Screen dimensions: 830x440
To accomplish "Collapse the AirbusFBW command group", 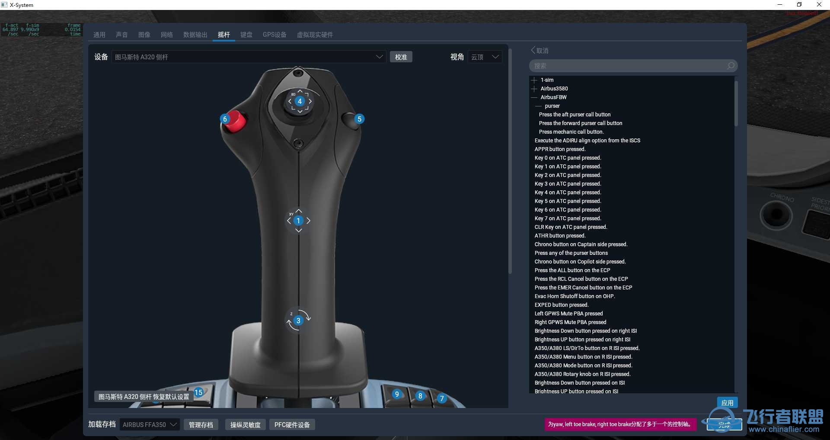I will [534, 97].
